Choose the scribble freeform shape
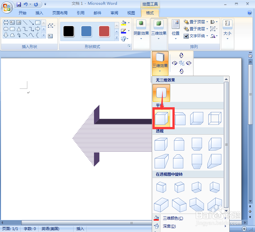 (x=19, y=35)
